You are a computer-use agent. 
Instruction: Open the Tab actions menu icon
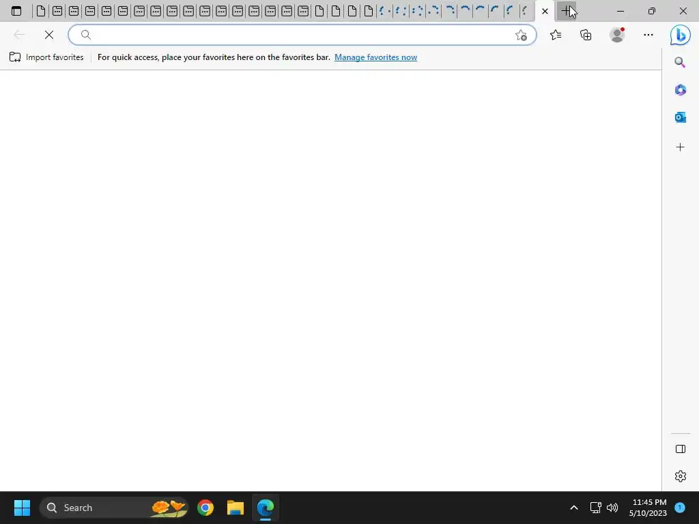pyautogui.click(x=16, y=11)
